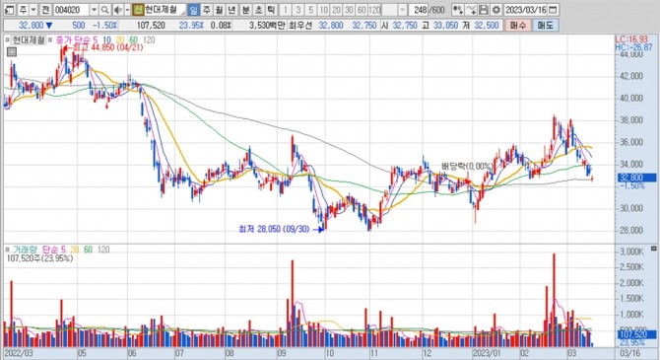Screen dimensions: 660x360
Task: Click the gray grid icon below 현대제철 label
Action: [12, 52]
